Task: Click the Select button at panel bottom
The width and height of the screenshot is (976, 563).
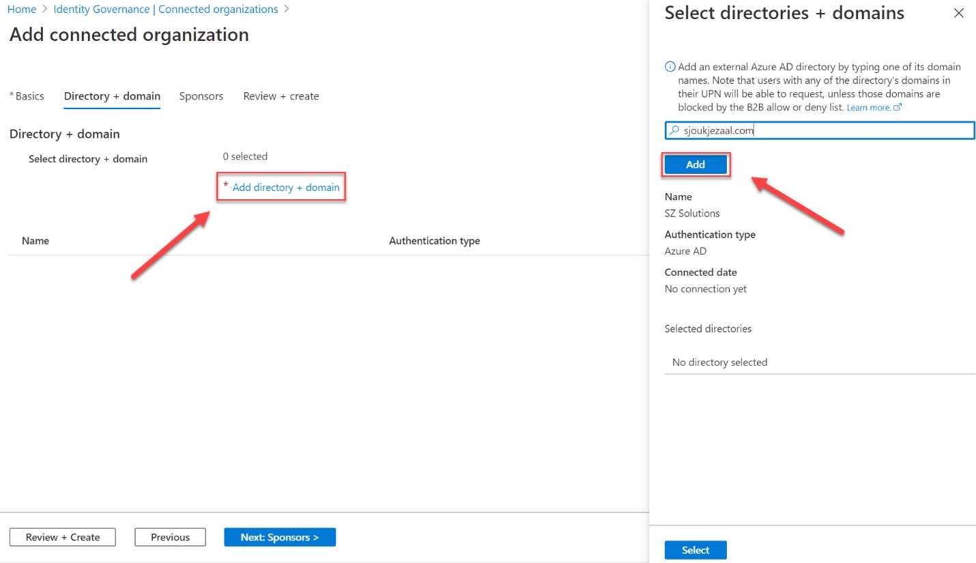Action: click(x=695, y=550)
